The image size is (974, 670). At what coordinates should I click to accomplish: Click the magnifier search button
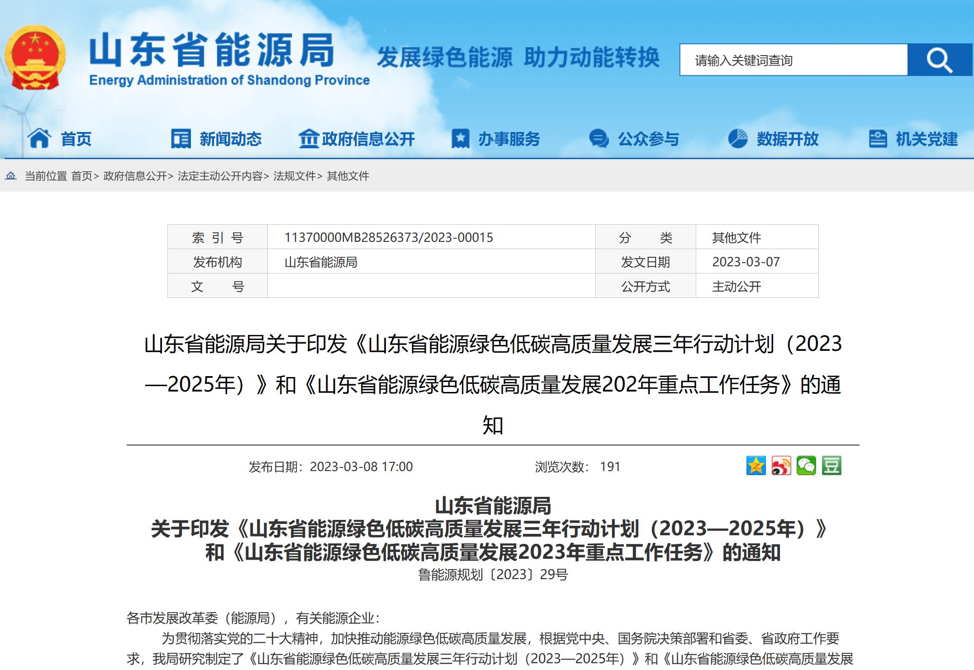(940, 60)
